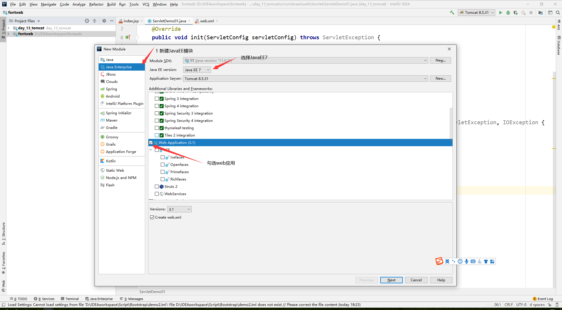Click the Build project hammer icon
The width and height of the screenshot is (562, 310).
(452, 13)
